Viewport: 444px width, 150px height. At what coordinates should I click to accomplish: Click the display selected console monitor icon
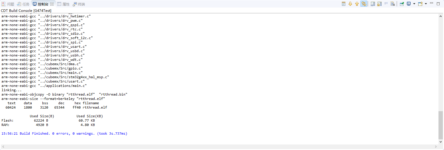tap(409, 4)
